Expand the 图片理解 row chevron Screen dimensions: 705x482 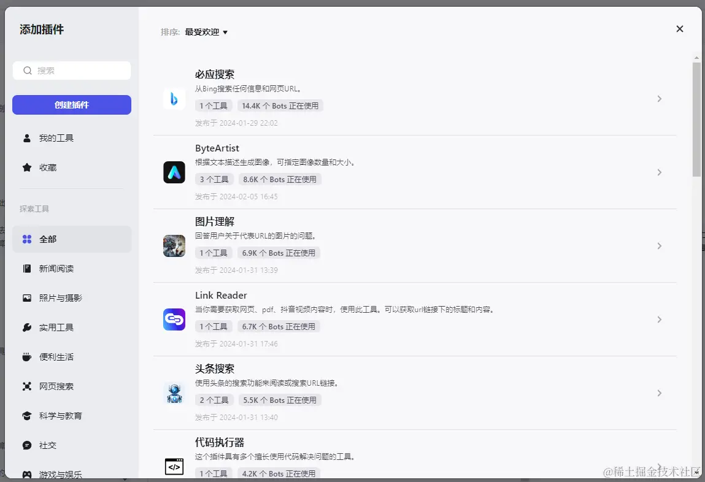659,246
